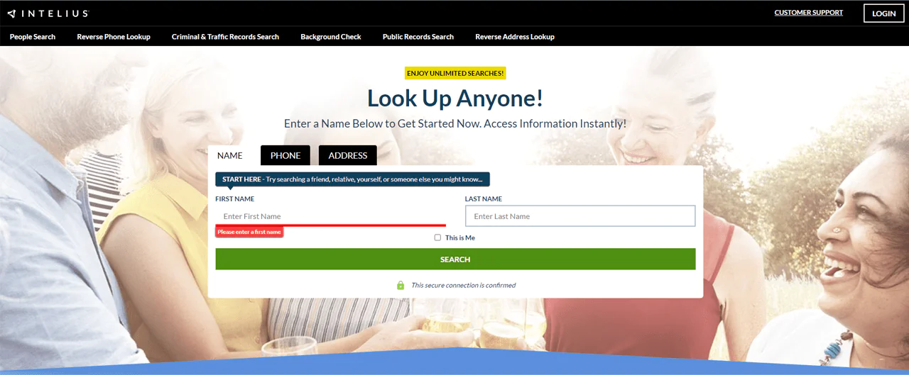Screen dimensions: 909x375
Task: Click the START HERE tooltip banner
Action: [352, 179]
